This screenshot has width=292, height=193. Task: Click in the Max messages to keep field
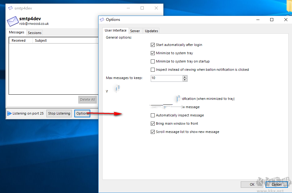pos(166,78)
